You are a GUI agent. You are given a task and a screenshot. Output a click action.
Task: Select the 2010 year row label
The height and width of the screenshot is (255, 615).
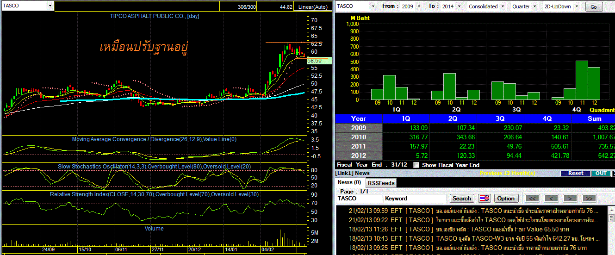(359, 137)
